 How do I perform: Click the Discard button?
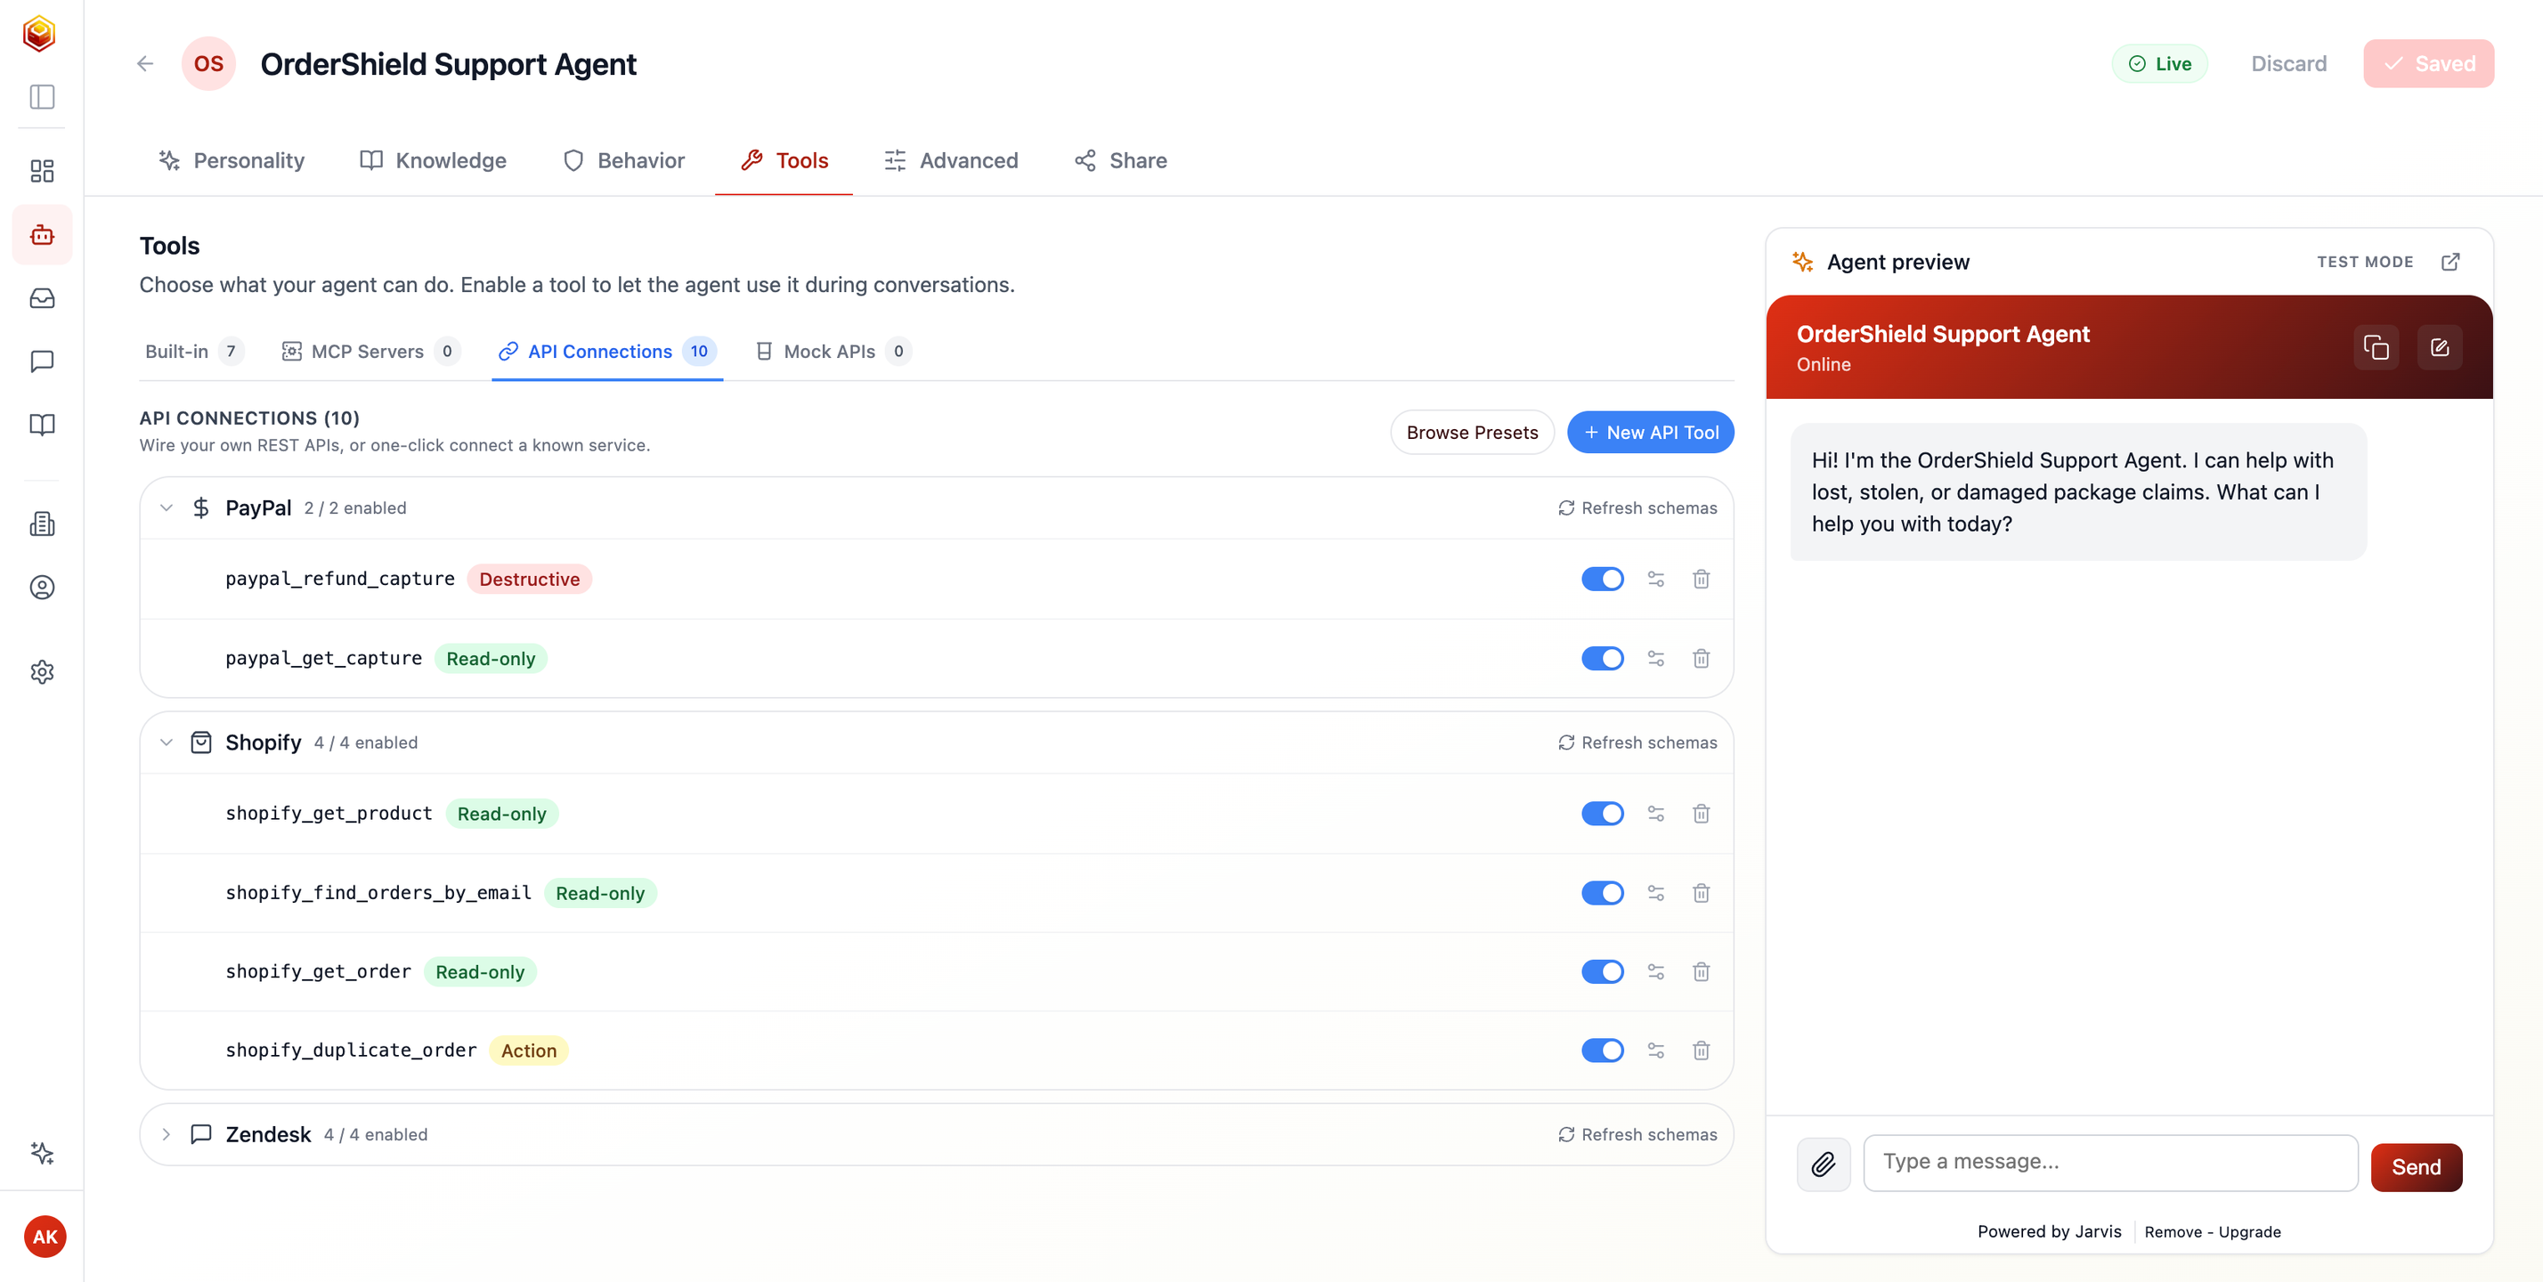point(2288,64)
